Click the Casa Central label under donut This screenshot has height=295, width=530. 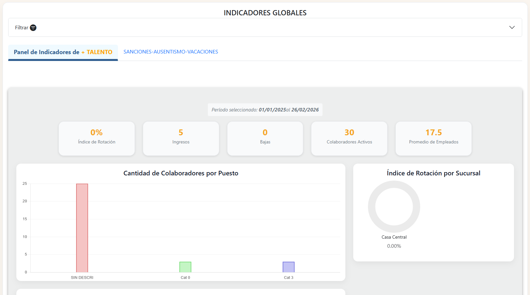[394, 237]
